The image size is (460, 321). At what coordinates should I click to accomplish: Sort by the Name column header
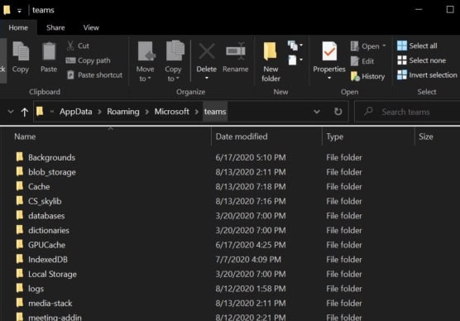coord(25,137)
